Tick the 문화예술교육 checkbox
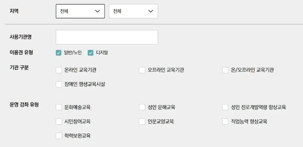 pos(59,107)
